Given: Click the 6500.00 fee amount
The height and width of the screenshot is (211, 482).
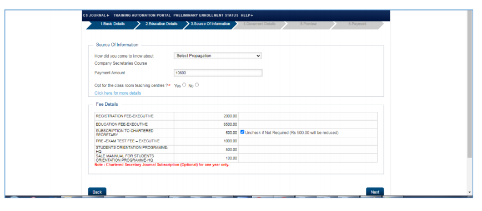Looking at the screenshot, I should click(230, 124).
